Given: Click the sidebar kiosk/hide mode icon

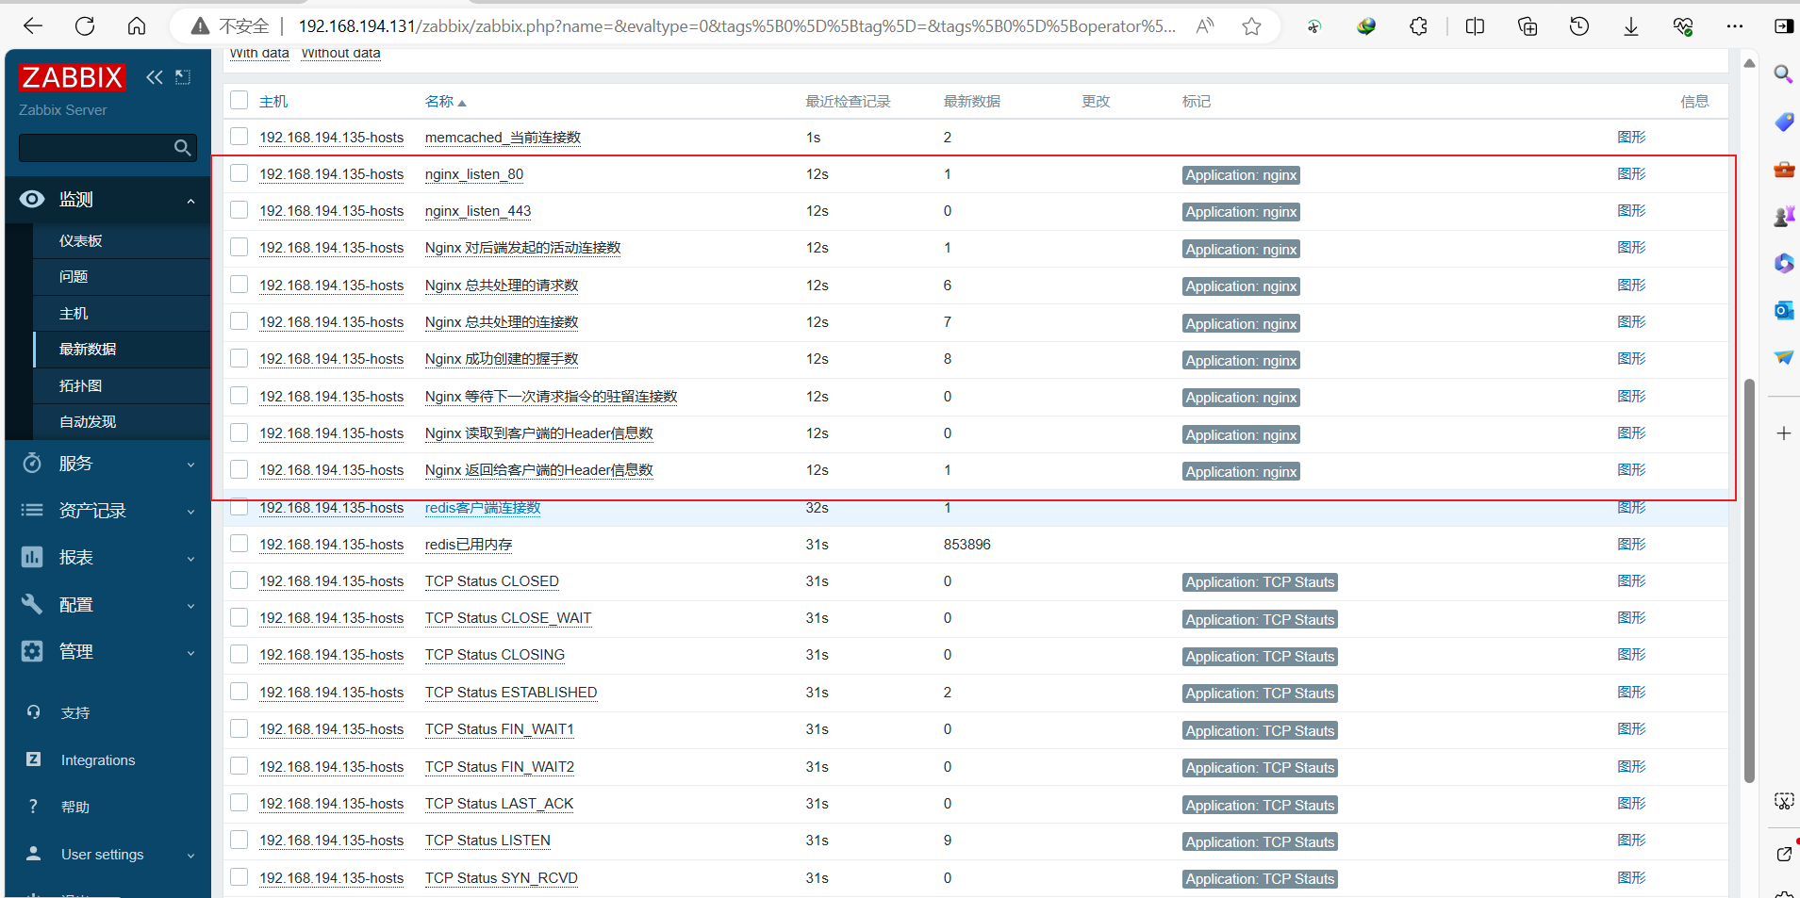Looking at the screenshot, I should pos(183,77).
